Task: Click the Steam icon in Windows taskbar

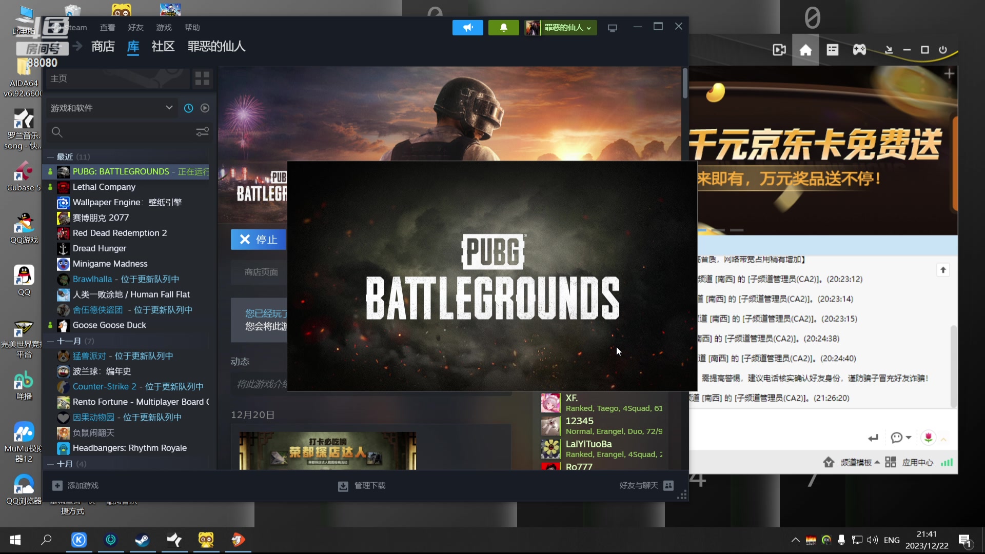Action: tap(142, 540)
